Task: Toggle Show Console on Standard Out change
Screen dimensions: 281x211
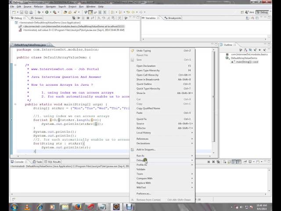Action: [234, 162]
